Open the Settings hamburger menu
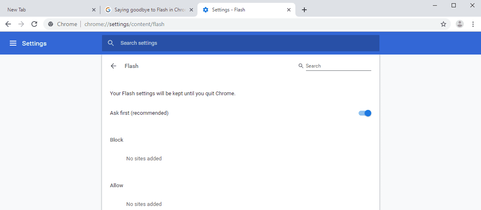The image size is (481, 210). point(13,44)
